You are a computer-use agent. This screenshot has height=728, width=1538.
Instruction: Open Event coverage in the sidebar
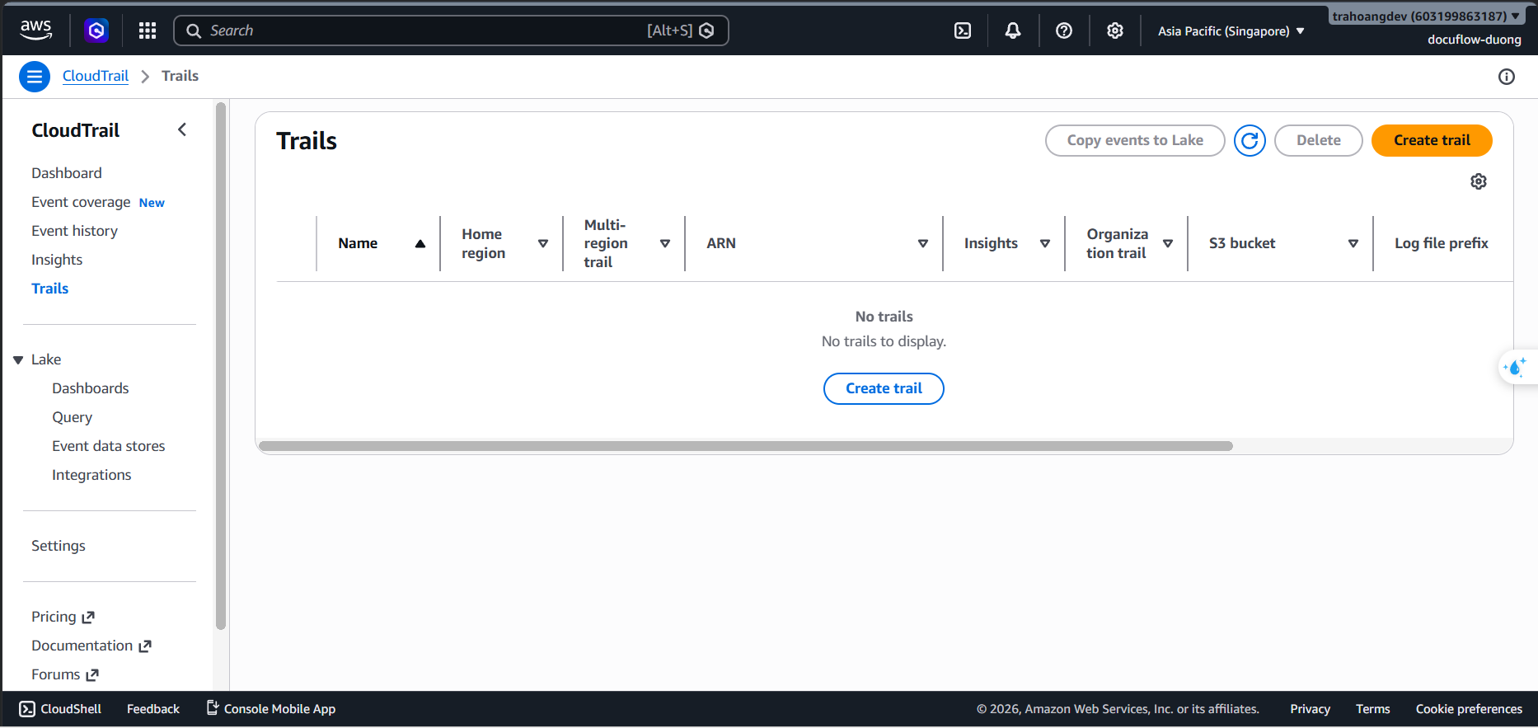[x=81, y=202]
